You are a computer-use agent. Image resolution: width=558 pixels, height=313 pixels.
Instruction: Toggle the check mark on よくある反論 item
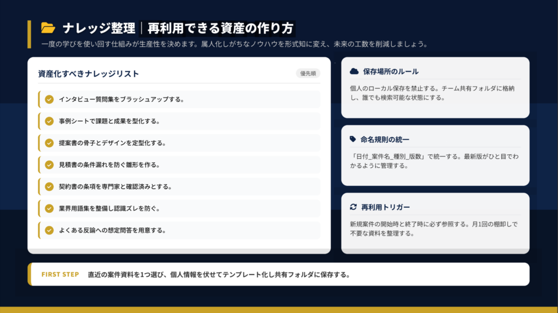tap(49, 230)
